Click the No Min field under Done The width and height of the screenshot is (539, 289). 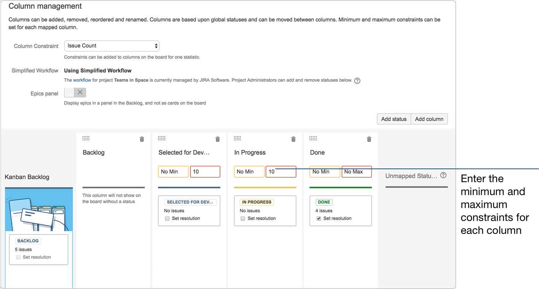(x=325, y=171)
